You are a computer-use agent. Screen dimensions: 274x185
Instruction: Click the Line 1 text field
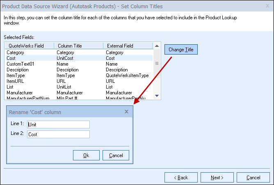58,124
